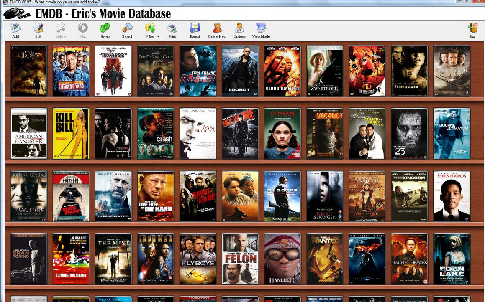Select the Seven Pounds cover
The height and width of the screenshot is (302, 485).
(x=452, y=196)
